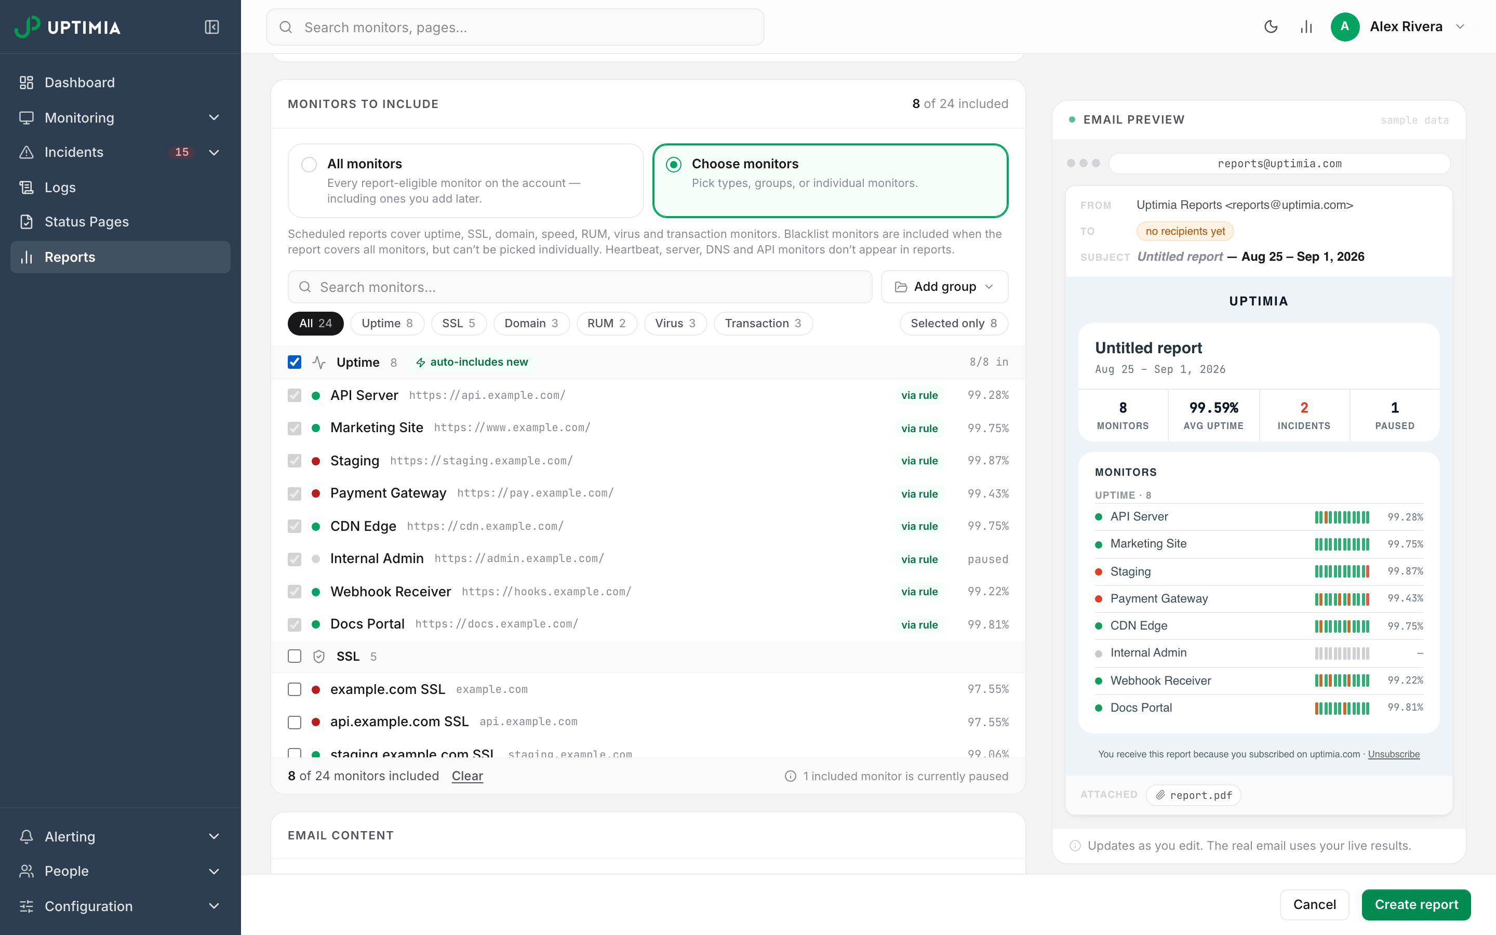Click the Uptimia logo
This screenshot has width=1496, height=935.
coord(68,26)
